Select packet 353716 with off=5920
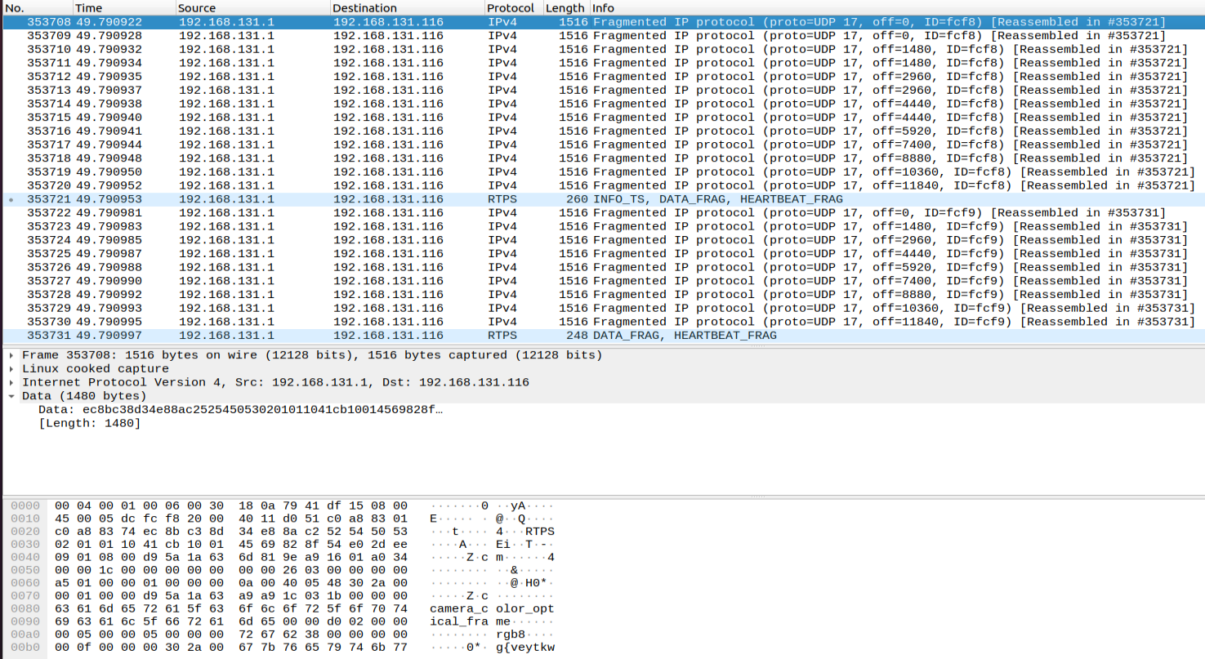 603,131
